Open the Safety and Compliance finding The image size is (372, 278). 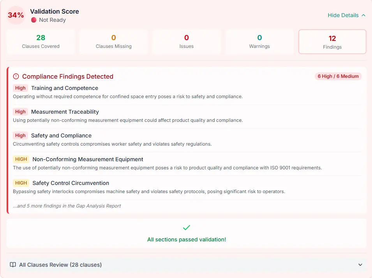pyautogui.click(x=61, y=135)
